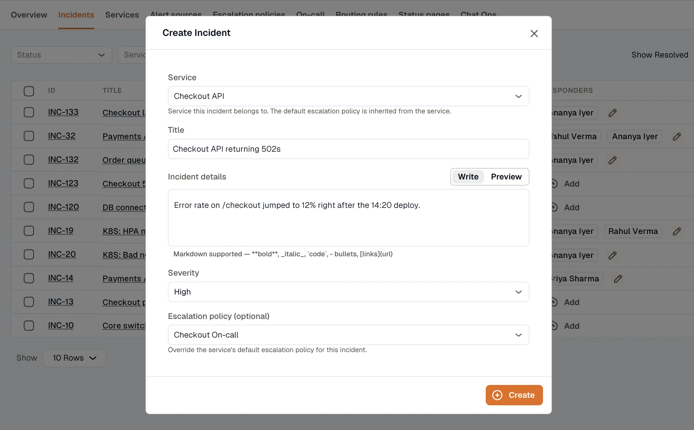Viewport: 694px width, 430px height.
Task: Add responder to INC-10 row
Action: click(x=566, y=326)
